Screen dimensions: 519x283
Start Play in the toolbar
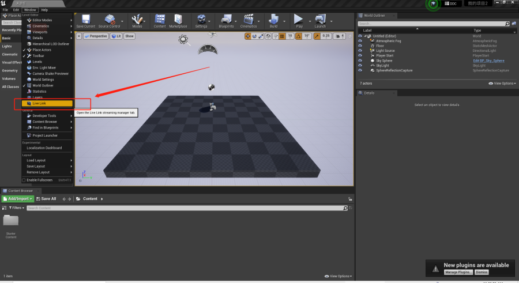click(299, 21)
